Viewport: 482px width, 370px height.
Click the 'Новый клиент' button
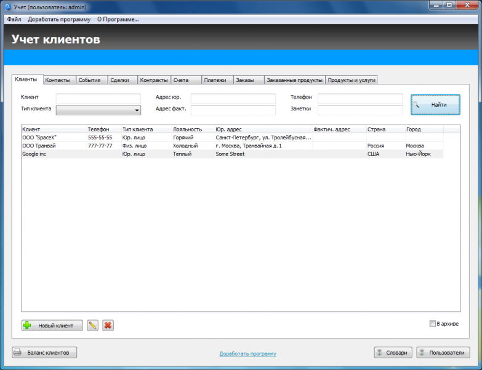pos(52,326)
